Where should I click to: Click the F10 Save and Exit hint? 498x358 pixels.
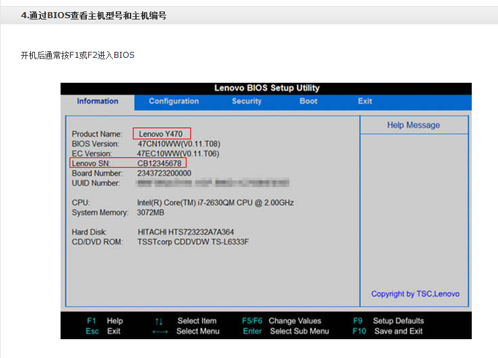[388, 331]
